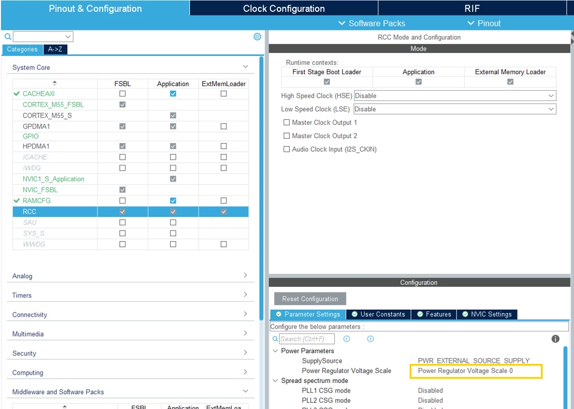Select Pinout & Configuration tab

coord(95,8)
